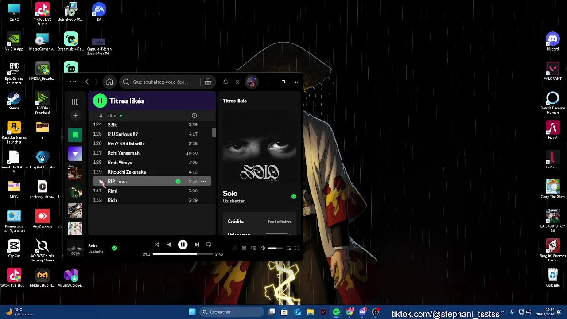This screenshot has width=567, height=319.
Task: Skip to the next track
Action: pos(197,245)
